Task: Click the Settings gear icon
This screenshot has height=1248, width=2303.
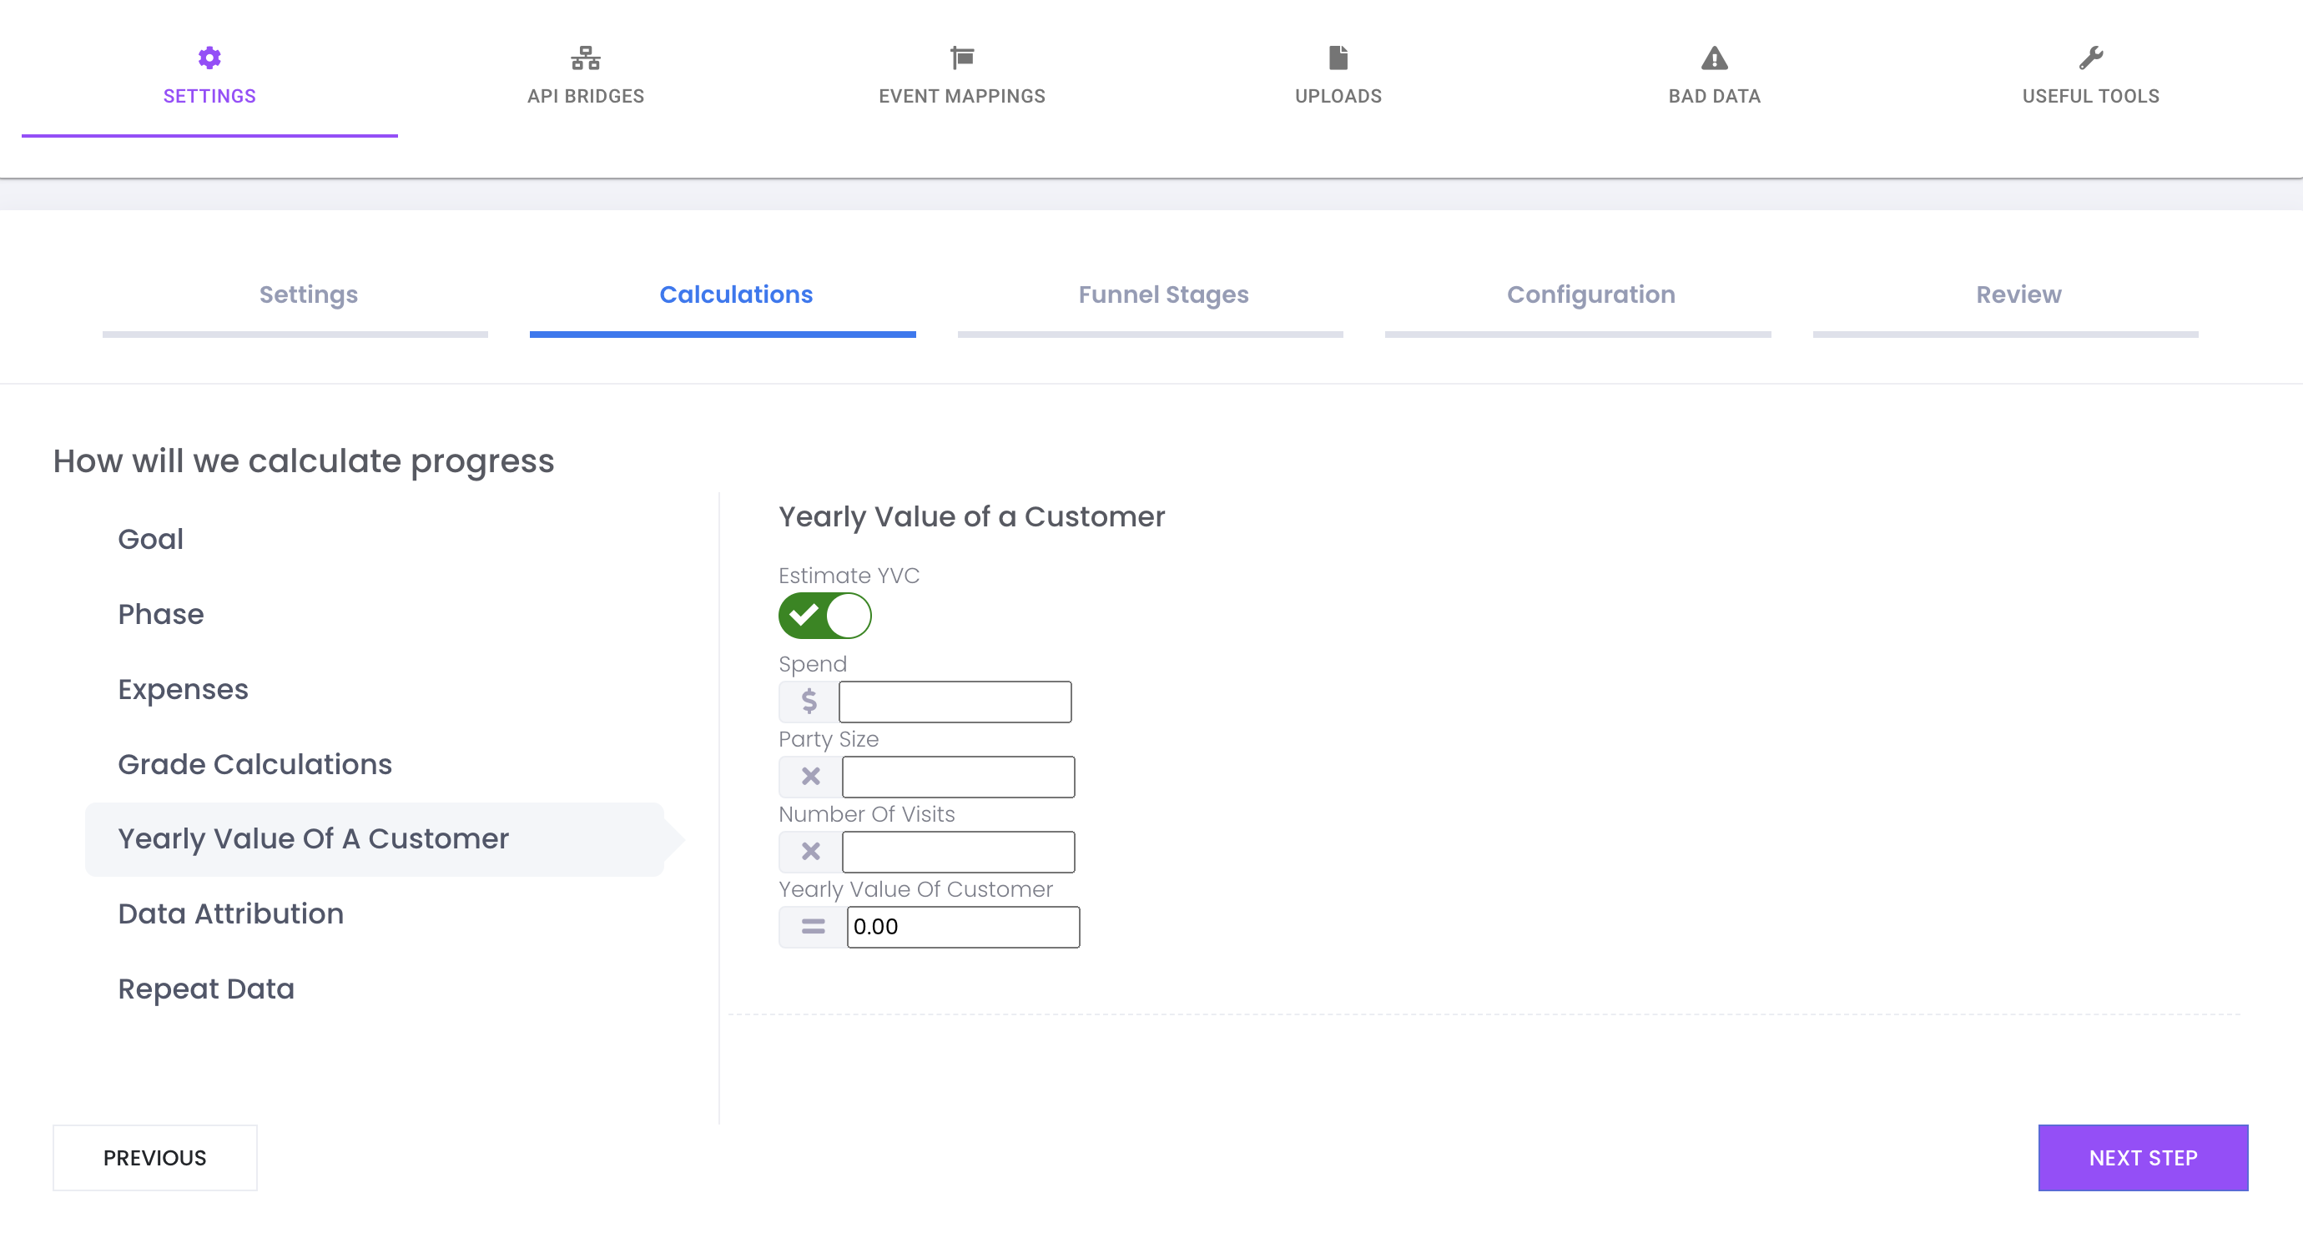Action: [x=209, y=58]
